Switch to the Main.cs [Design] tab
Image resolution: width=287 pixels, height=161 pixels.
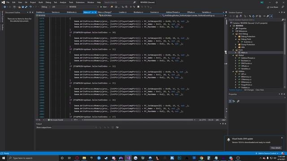point(104,12)
